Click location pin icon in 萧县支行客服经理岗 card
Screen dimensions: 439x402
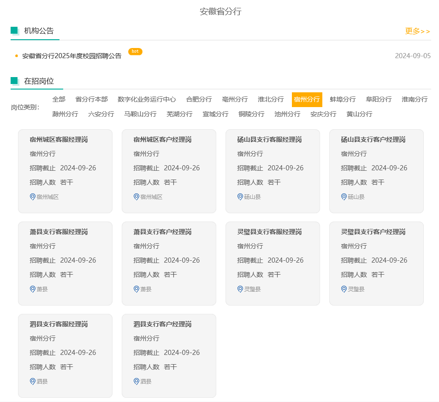click(32, 289)
